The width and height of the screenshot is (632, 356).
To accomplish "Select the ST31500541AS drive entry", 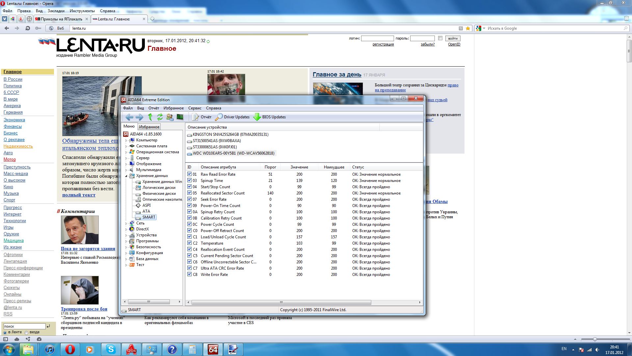I will [x=214, y=141].
